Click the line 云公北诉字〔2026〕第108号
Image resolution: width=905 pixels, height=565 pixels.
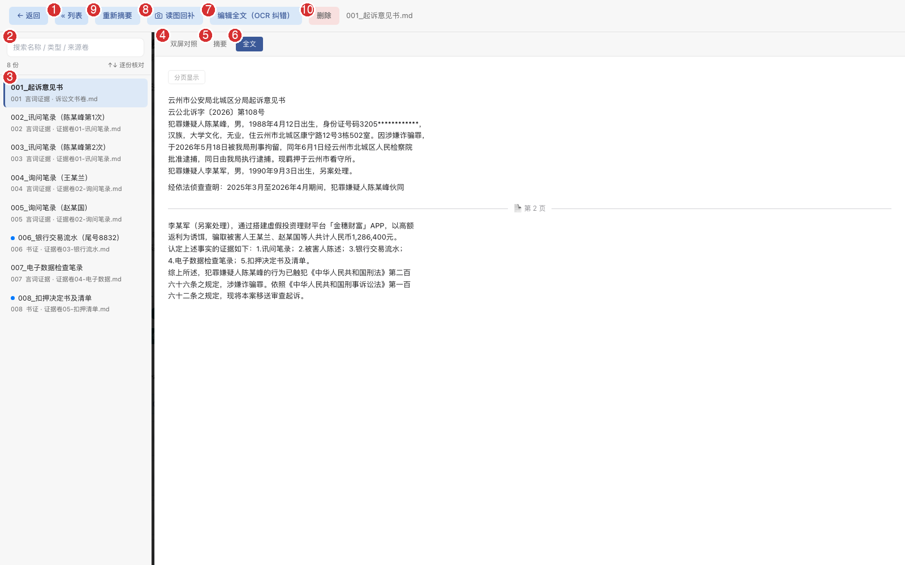click(x=216, y=112)
